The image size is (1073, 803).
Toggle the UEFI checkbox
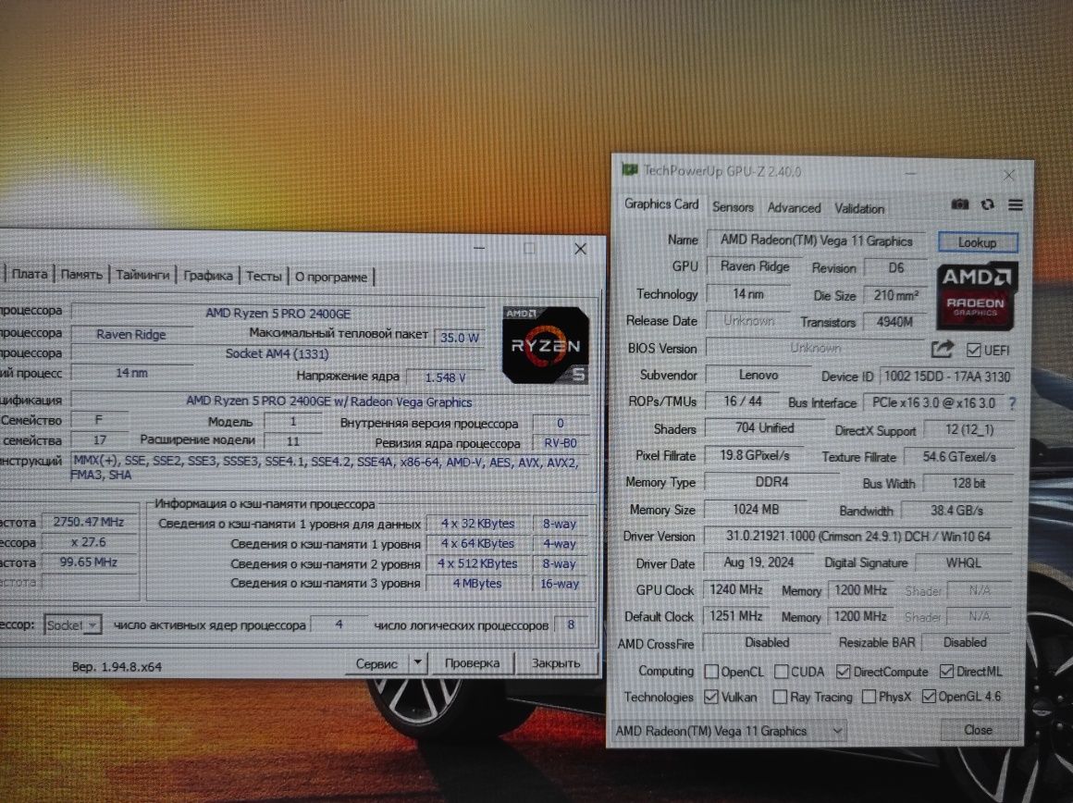[973, 350]
